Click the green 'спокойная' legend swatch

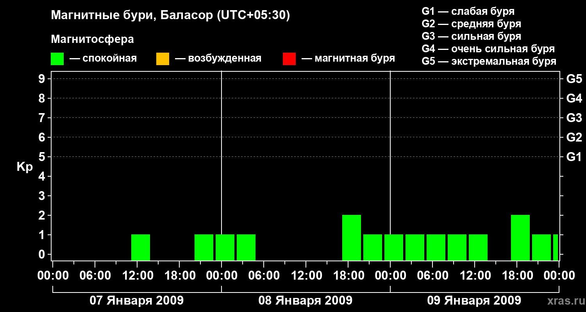pyautogui.click(x=57, y=59)
